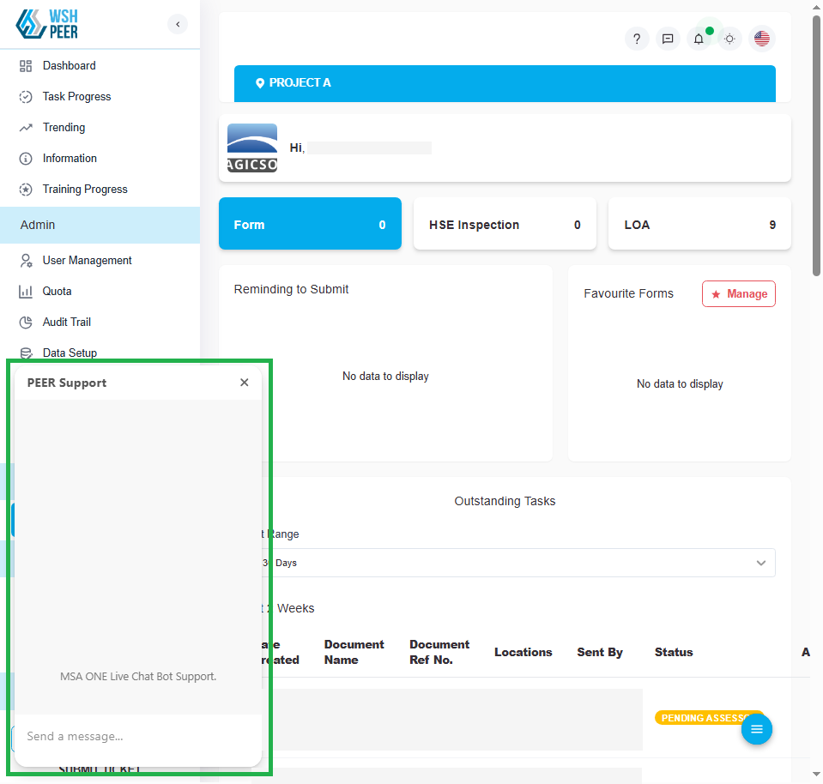823x784 pixels.
Task: Change language using the US flag icon
Action: tap(761, 39)
